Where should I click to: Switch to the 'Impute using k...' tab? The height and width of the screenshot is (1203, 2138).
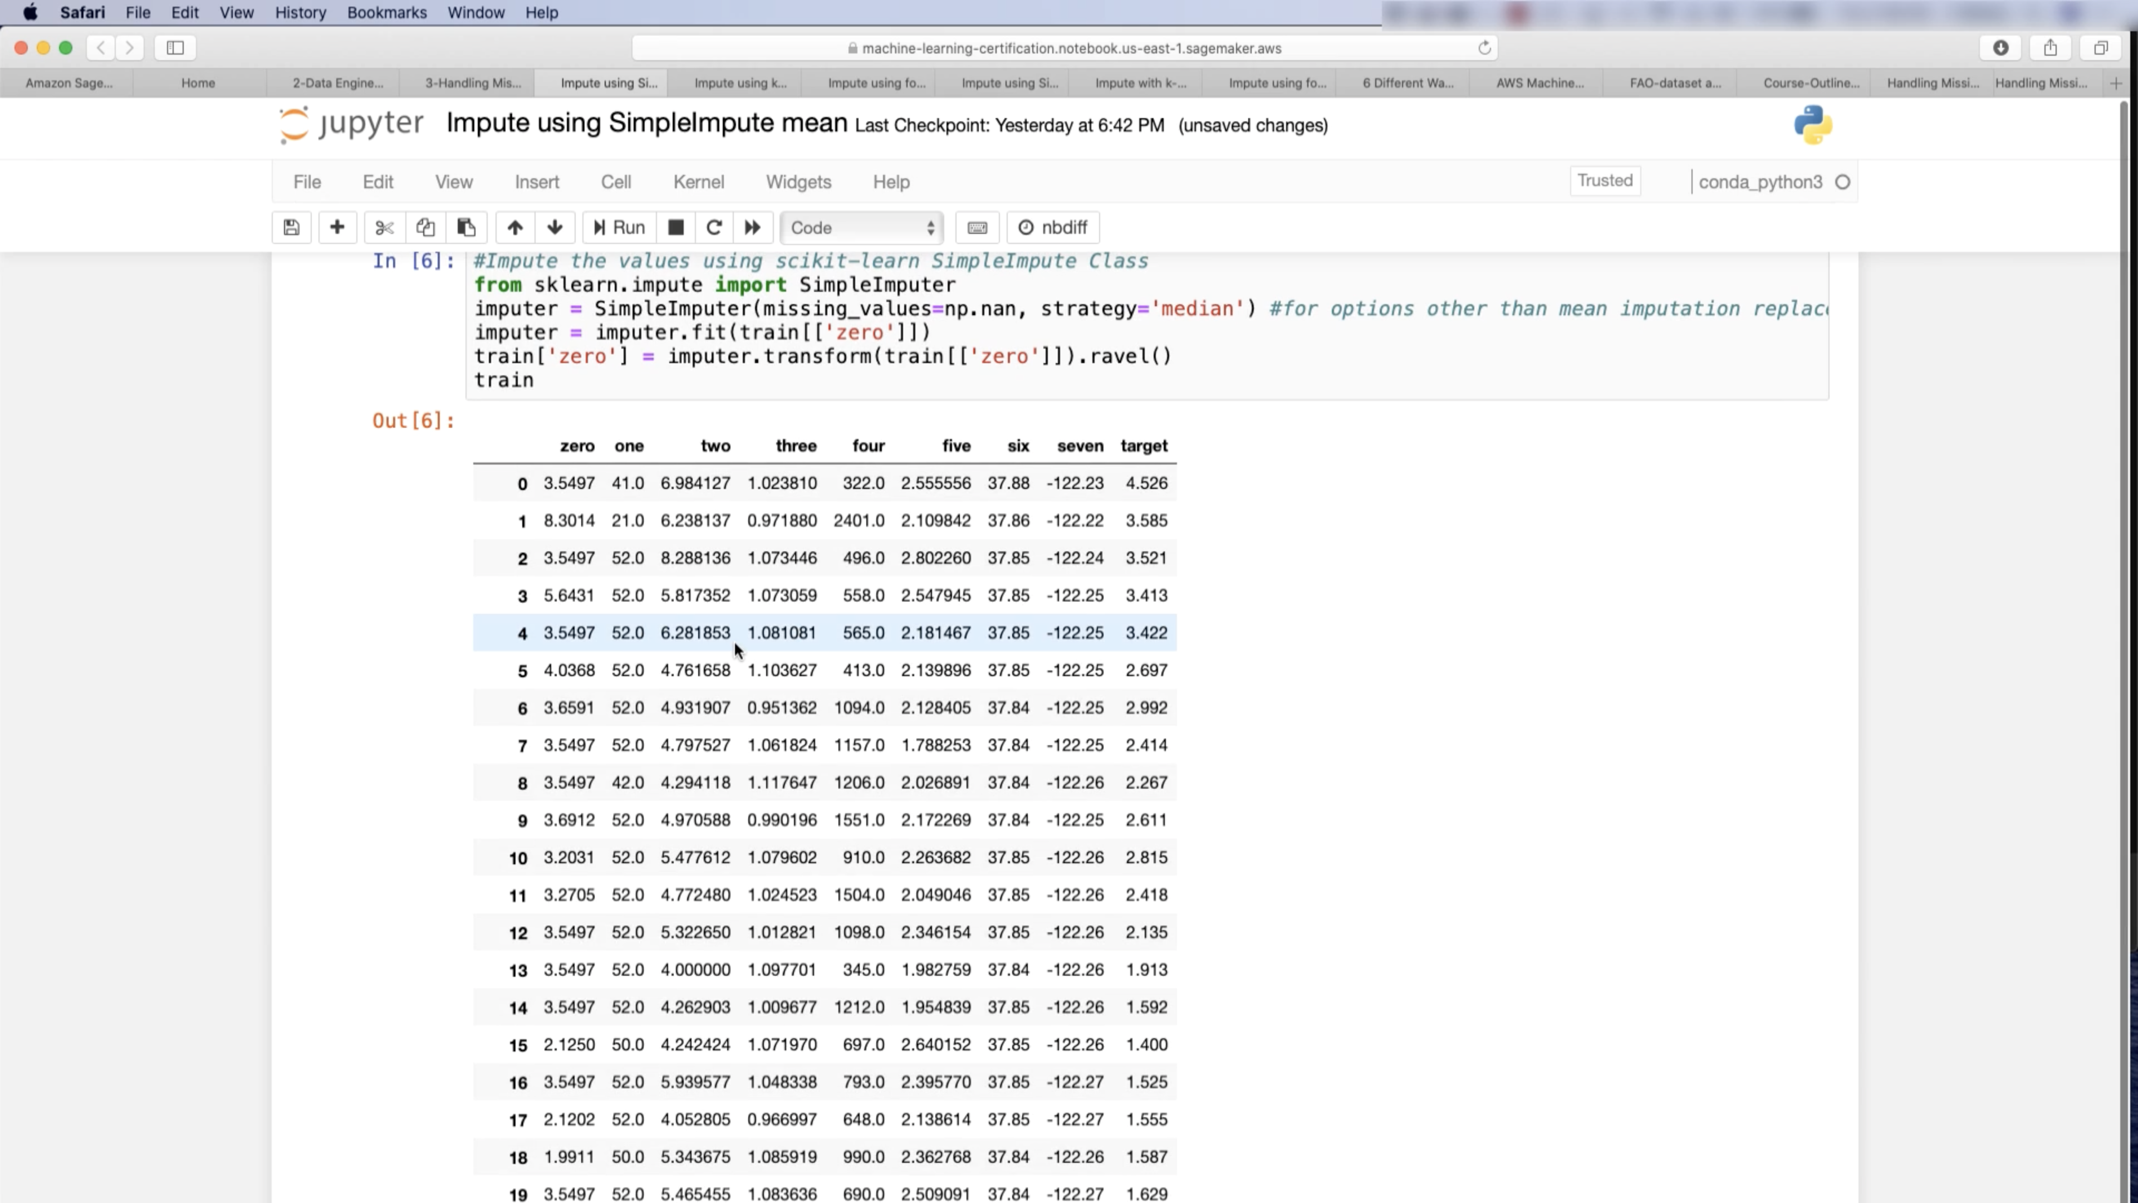(x=739, y=83)
